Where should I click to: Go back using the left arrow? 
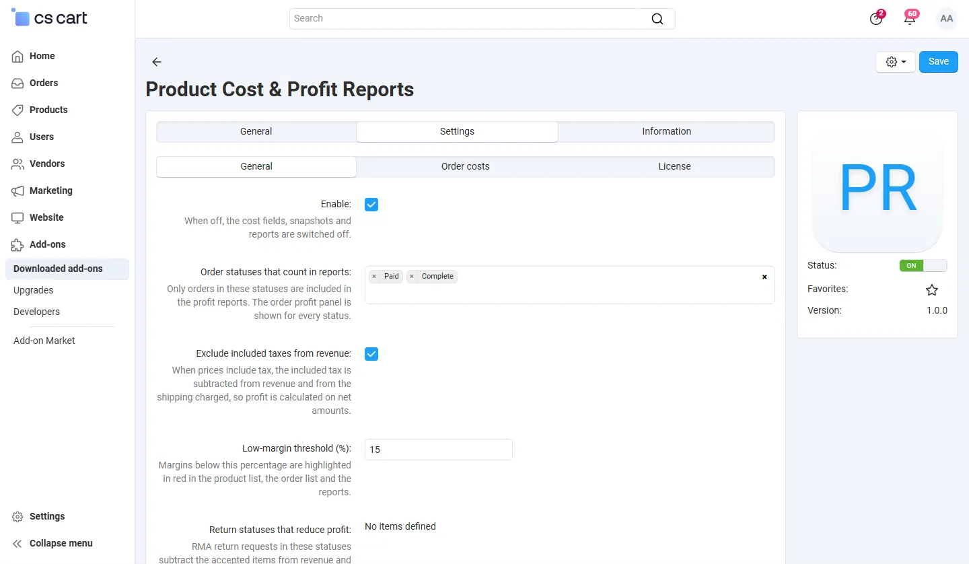tap(157, 62)
